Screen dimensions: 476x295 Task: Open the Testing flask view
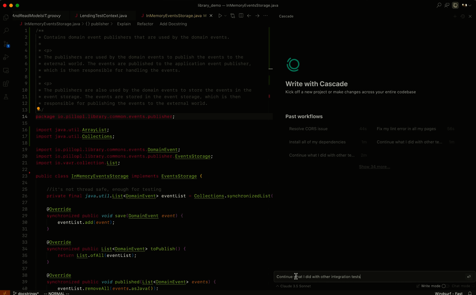point(6,97)
